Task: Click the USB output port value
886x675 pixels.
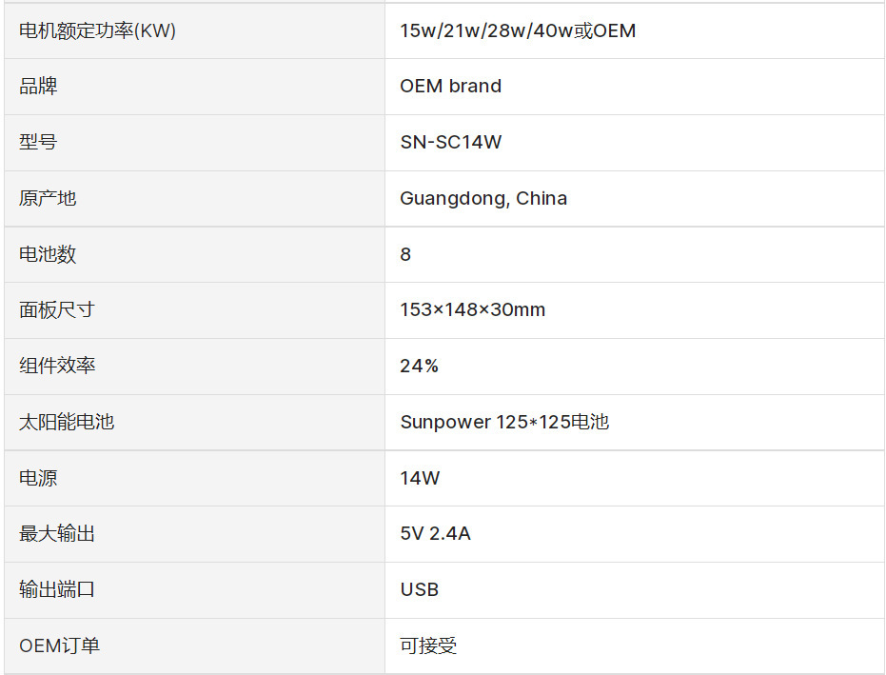Action: (x=419, y=589)
